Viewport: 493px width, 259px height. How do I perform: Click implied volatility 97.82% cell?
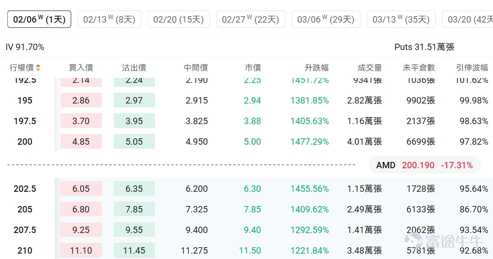[x=474, y=141]
